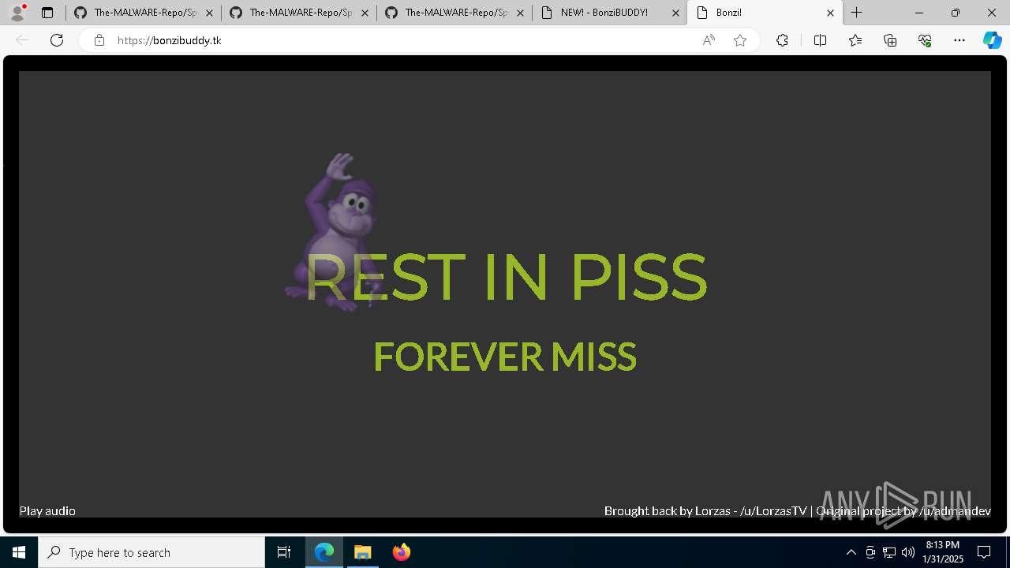Click the Play audio link
The image size is (1010, 568).
tap(47, 510)
